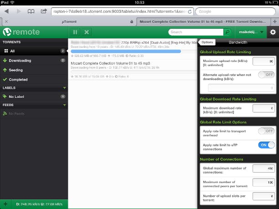Toggle alternate upload rate switch
The width and height of the screenshot is (279, 209).
(266, 75)
